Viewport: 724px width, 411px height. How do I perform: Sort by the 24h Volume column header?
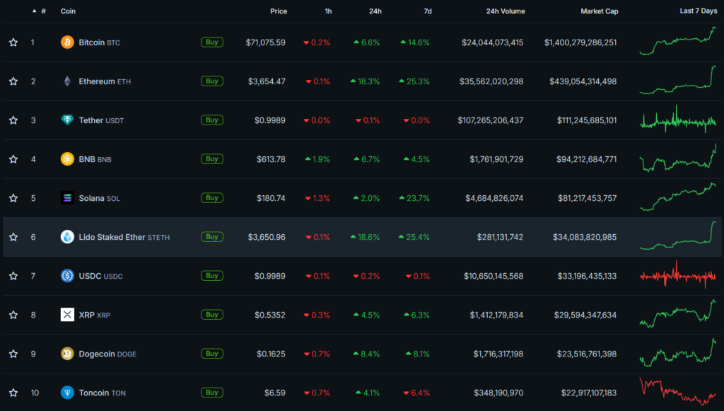[506, 11]
